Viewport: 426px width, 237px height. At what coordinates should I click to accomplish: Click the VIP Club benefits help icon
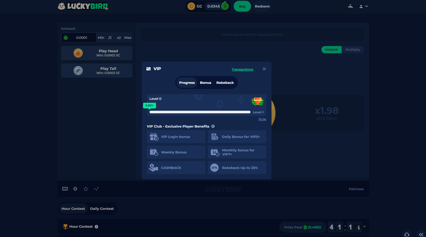[213, 126]
